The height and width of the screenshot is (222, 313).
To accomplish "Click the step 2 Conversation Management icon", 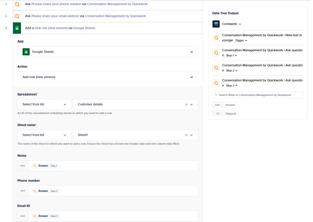I will pyautogui.click(x=17, y=4).
